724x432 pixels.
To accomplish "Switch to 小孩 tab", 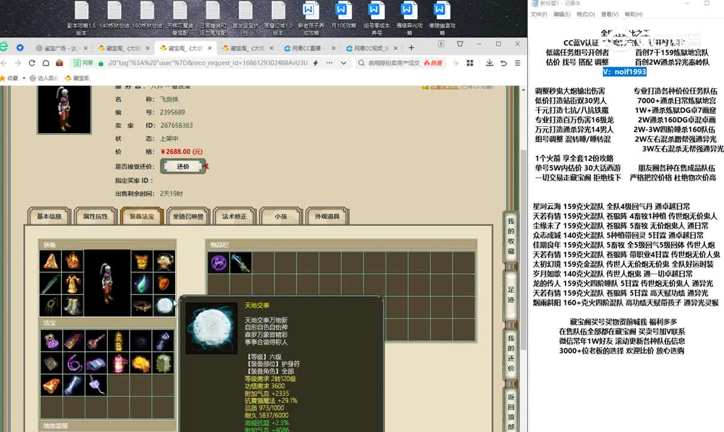I will coord(281,217).
